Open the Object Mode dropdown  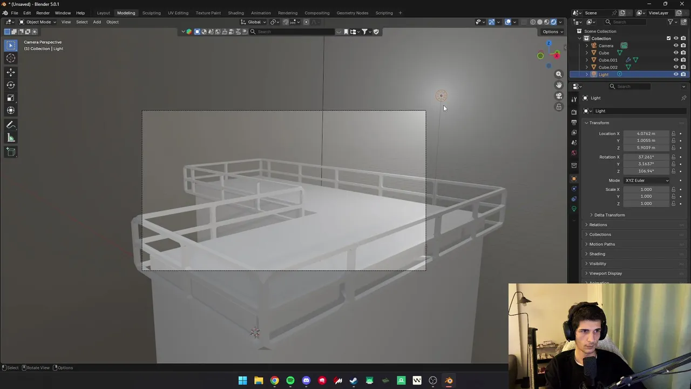coord(37,22)
